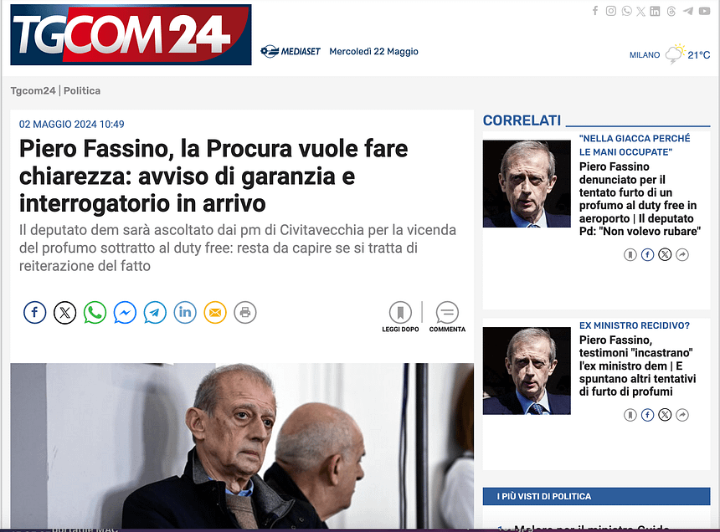This screenshot has height=532, width=720.
Task: Share article on X
Action: tap(64, 312)
